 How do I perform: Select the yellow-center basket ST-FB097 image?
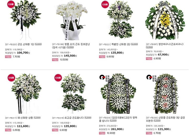(x=165, y=20)
